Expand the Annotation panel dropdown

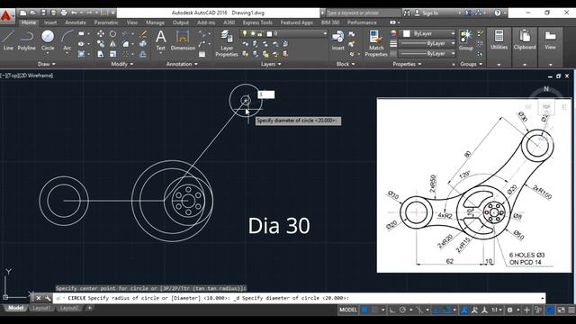pyautogui.click(x=182, y=64)
